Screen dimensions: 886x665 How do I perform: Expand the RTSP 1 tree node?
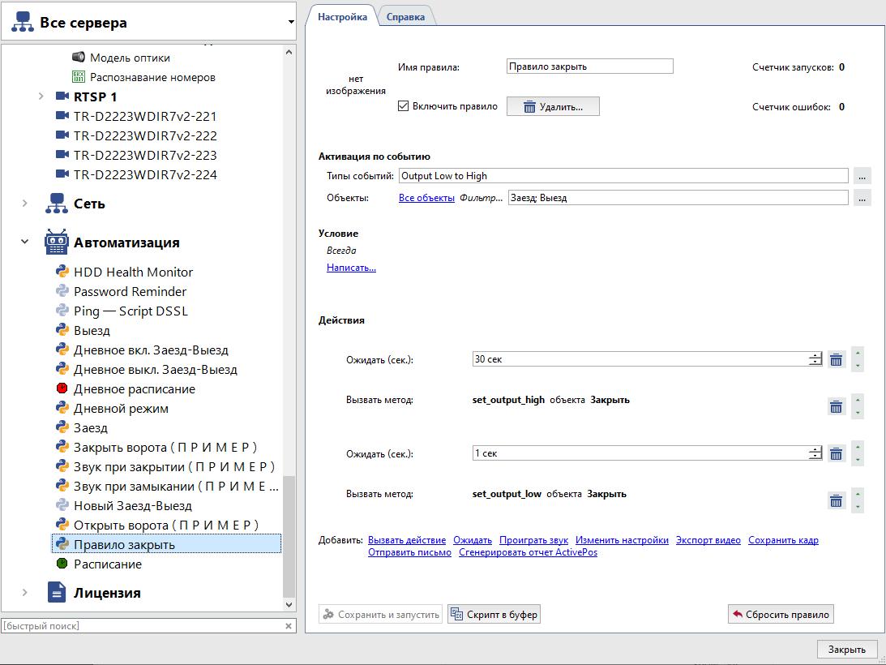(x=41, y=97)
